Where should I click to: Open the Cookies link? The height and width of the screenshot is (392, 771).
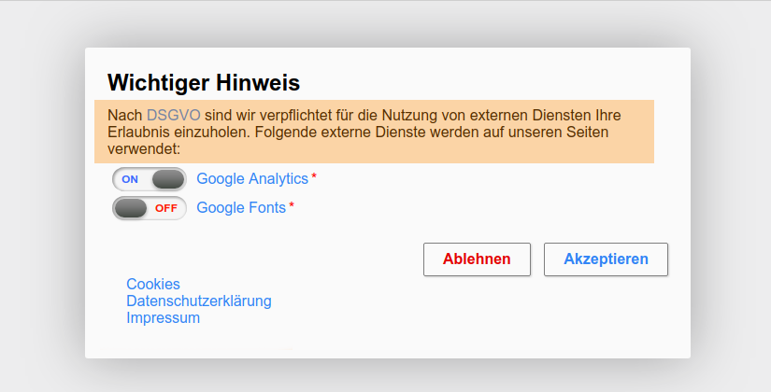[153, 284]
